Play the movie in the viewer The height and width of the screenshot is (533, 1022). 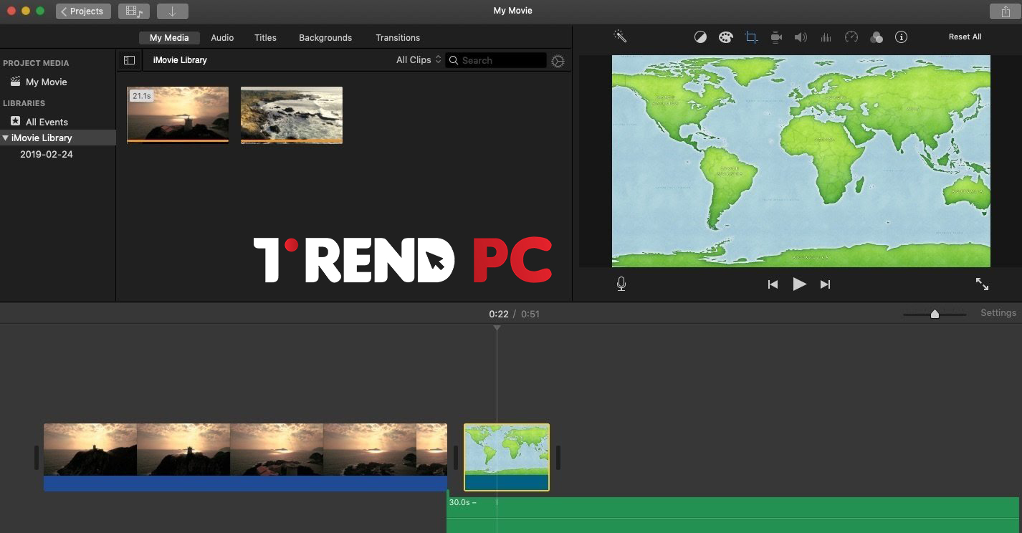pyautogui.click(x=799, y=284)
